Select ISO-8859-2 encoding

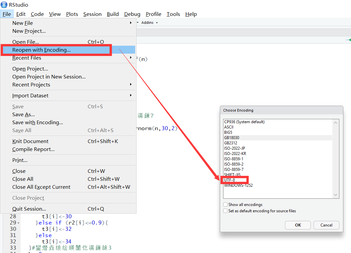278,164
